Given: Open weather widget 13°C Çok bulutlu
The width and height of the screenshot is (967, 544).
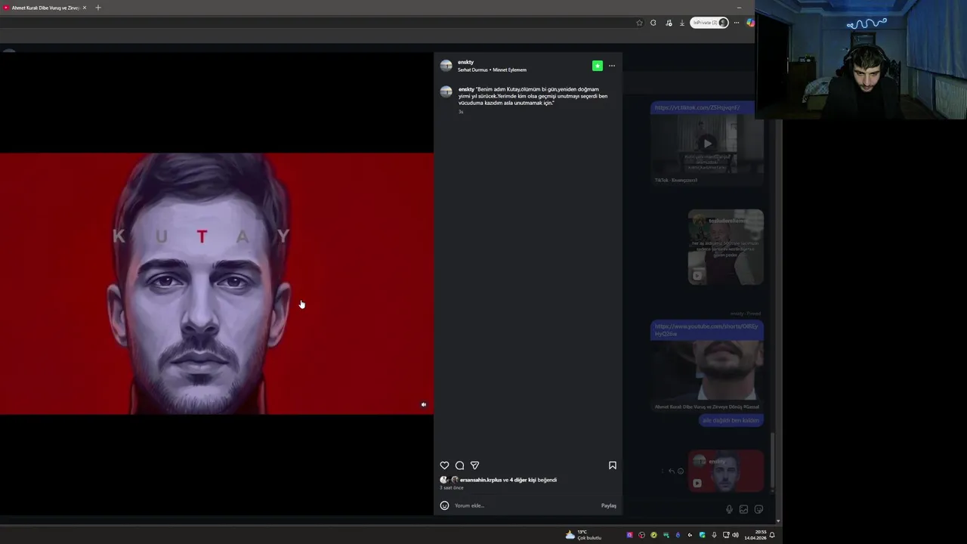Looking at the screenshot, I should click(583, 535).
